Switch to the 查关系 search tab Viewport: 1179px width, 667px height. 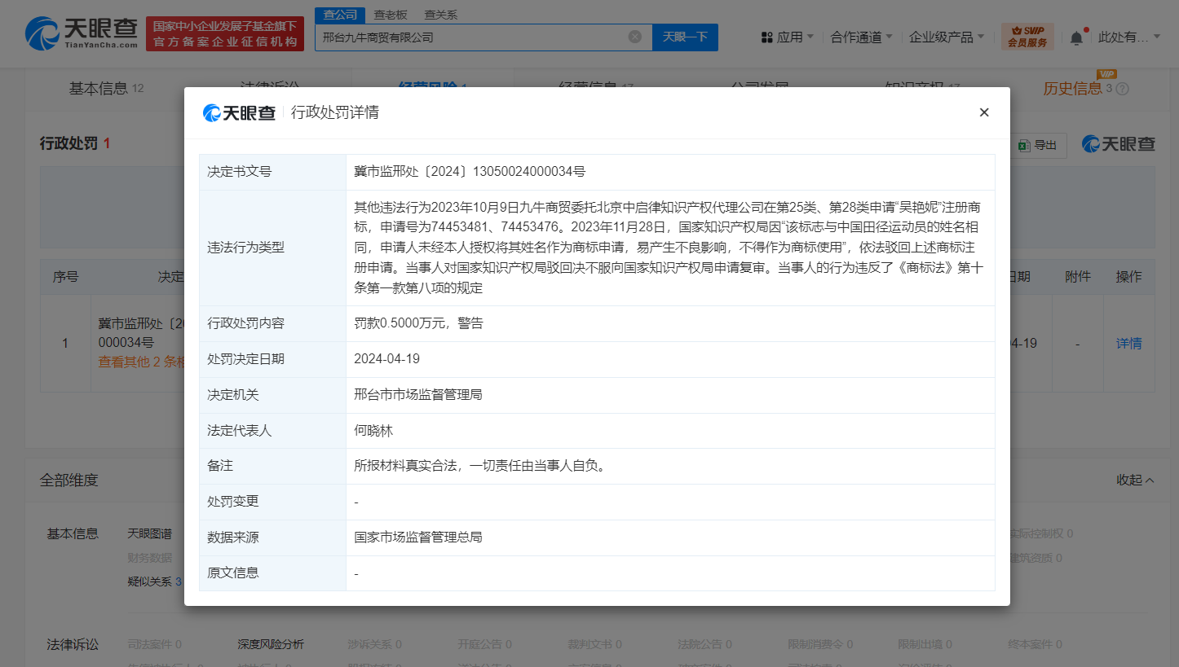441,15
